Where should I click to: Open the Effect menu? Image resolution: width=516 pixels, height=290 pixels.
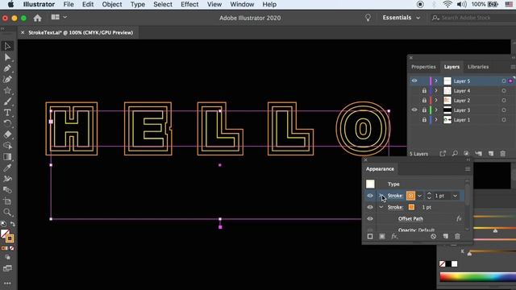(x=189, y=4)
